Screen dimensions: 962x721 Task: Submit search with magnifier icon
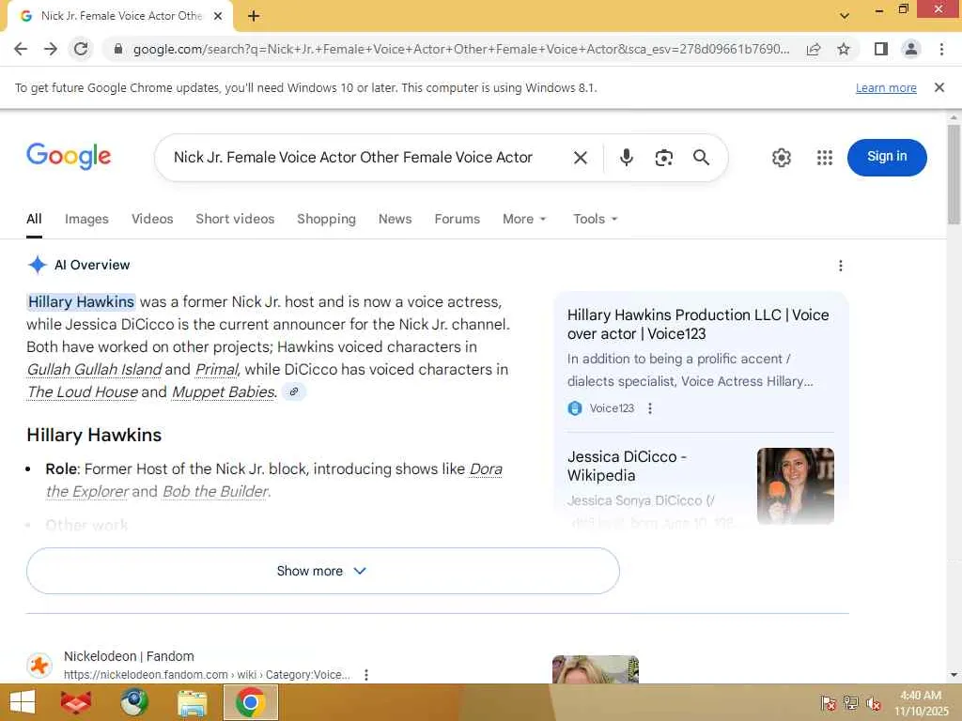coord(701,158)
